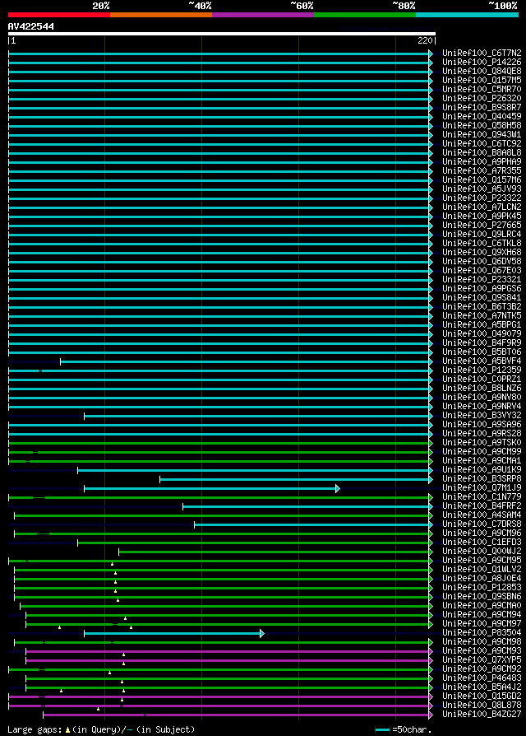Open UniRef100_A4SAM4 entry

482,515
